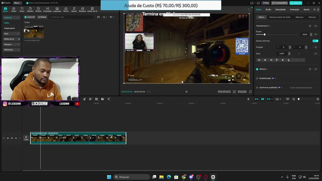Switch media view to grid layout icon

tap(99, 17)
